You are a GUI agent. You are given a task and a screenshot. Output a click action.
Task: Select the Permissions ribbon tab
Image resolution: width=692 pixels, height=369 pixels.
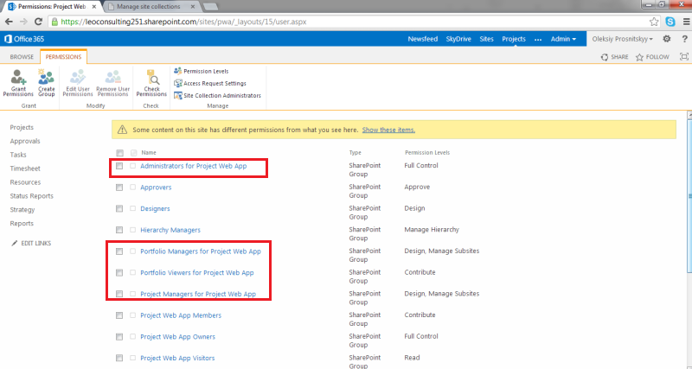[63, 57]
